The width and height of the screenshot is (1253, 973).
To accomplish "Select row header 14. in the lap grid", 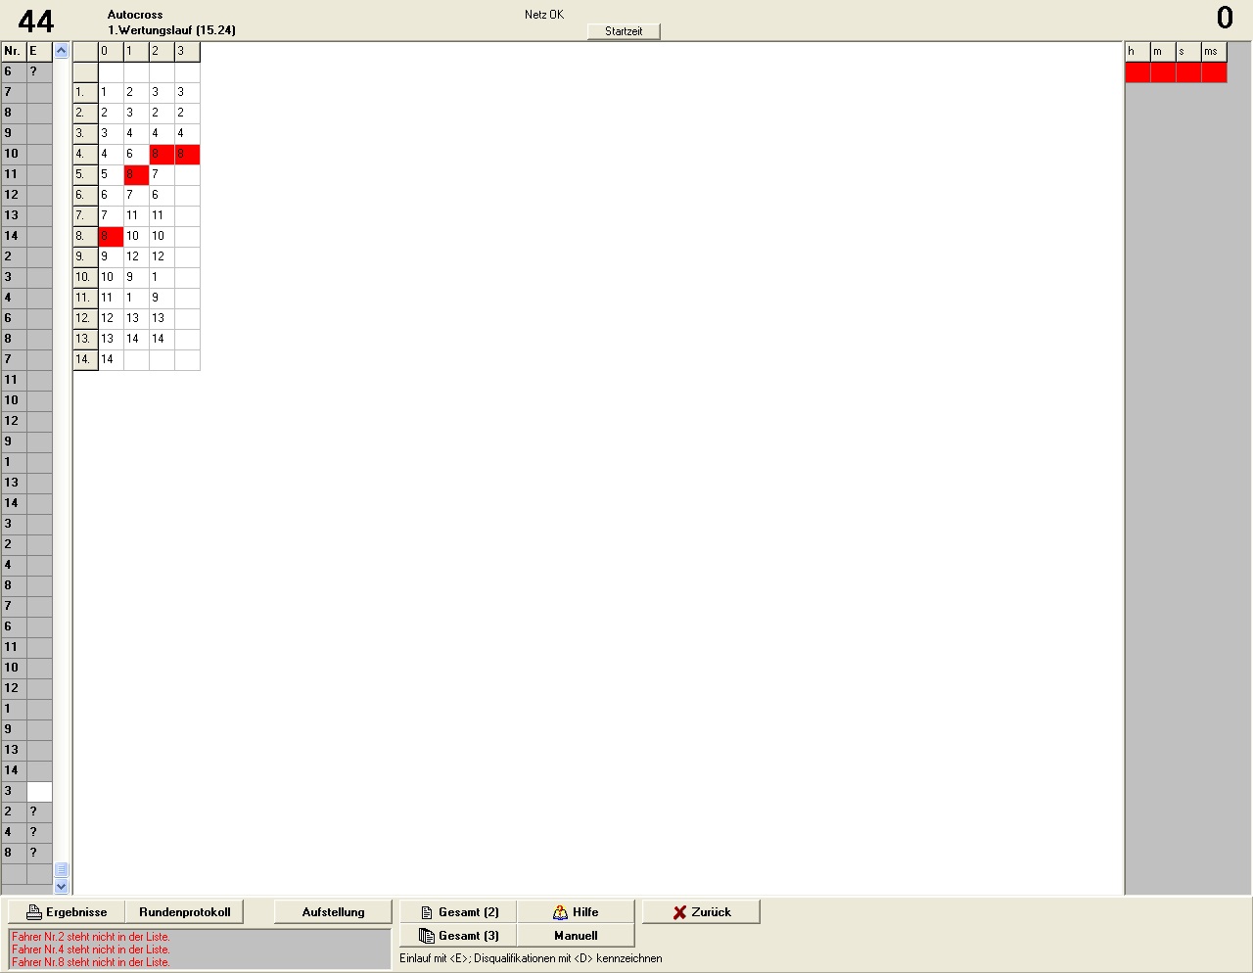I will pyautogui.click(x=85, y=359).
